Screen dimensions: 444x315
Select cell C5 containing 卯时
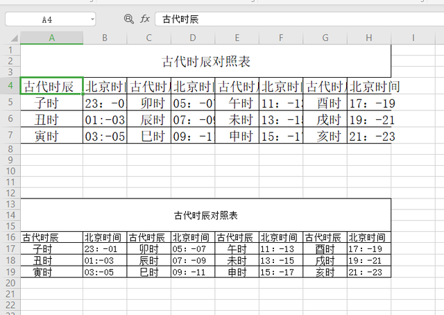149,102
